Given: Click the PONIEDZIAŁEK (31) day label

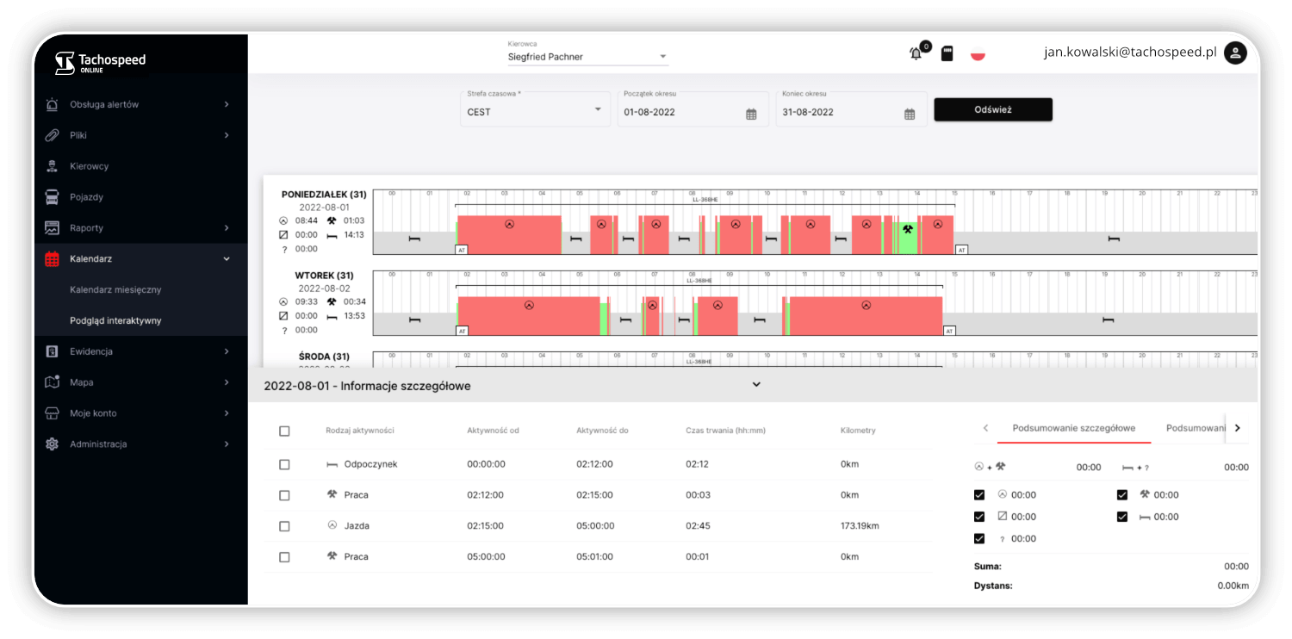Looking at the screenshot, I should pos(324,195).
